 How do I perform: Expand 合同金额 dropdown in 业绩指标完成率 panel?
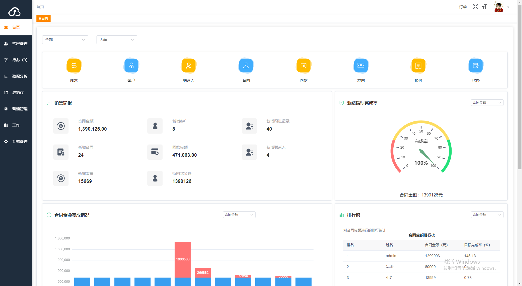click(487, 103)
